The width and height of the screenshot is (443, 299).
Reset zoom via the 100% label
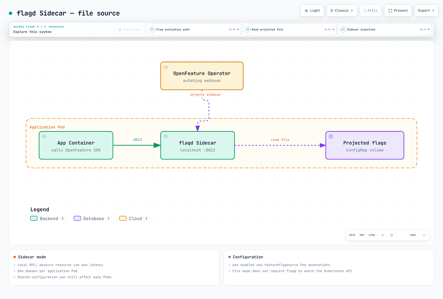point(413,235)
